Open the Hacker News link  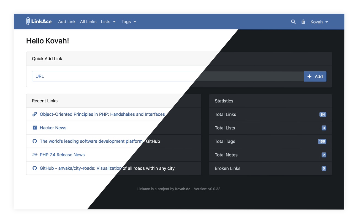click(53, 127)
